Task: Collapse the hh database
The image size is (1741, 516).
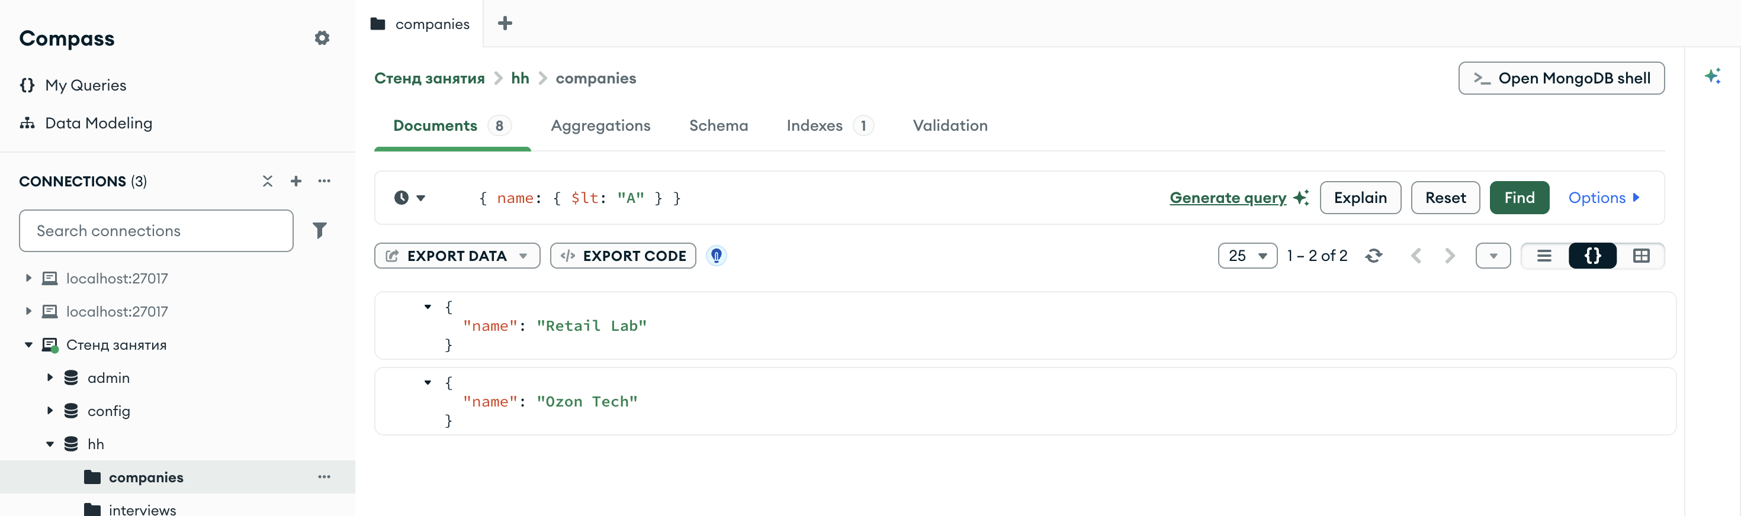Action: point(50,444)
